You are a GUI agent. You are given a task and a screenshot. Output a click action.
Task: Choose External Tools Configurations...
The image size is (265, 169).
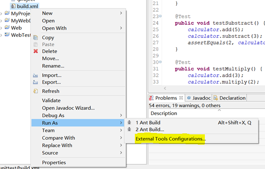[x=171, y=139]
